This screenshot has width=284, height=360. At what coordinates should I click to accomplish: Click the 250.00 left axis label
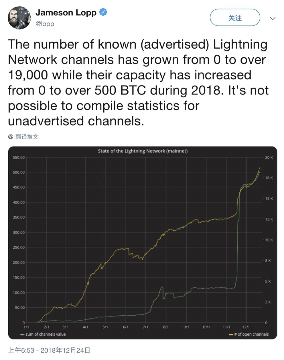point(19,247)
